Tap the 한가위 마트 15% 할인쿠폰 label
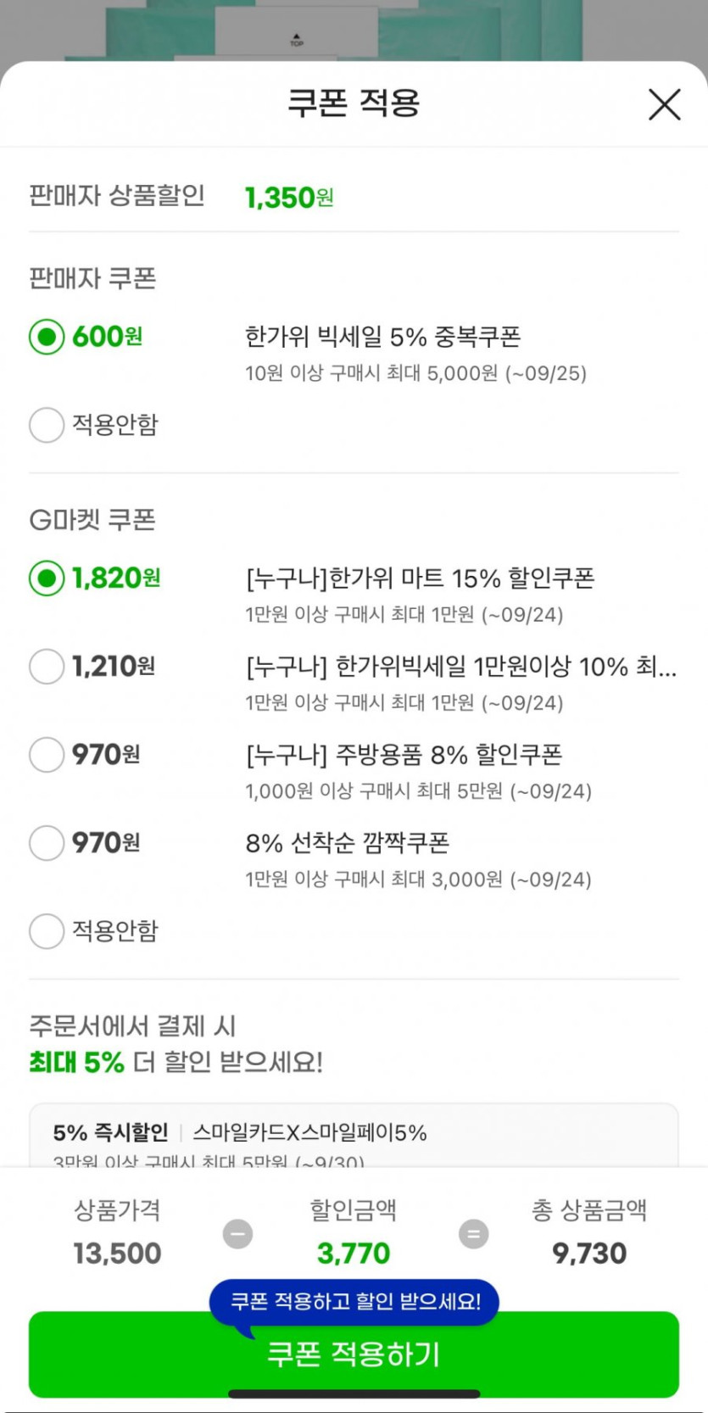Viewport: 708px width, 1413px height. (420, 578)
